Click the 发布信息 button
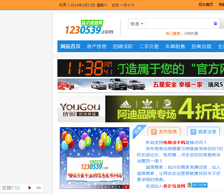This screenshot has width=224, height=194. tap(165, 131)
